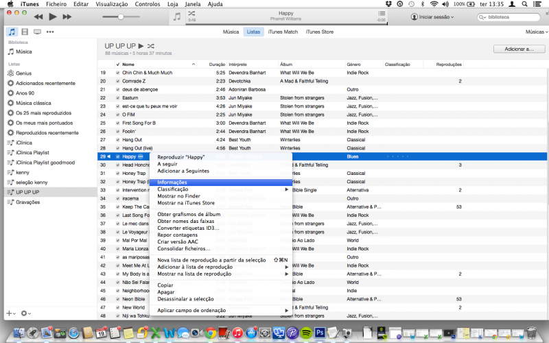Uncheck the Happy song checkbox

coord(118,157)
